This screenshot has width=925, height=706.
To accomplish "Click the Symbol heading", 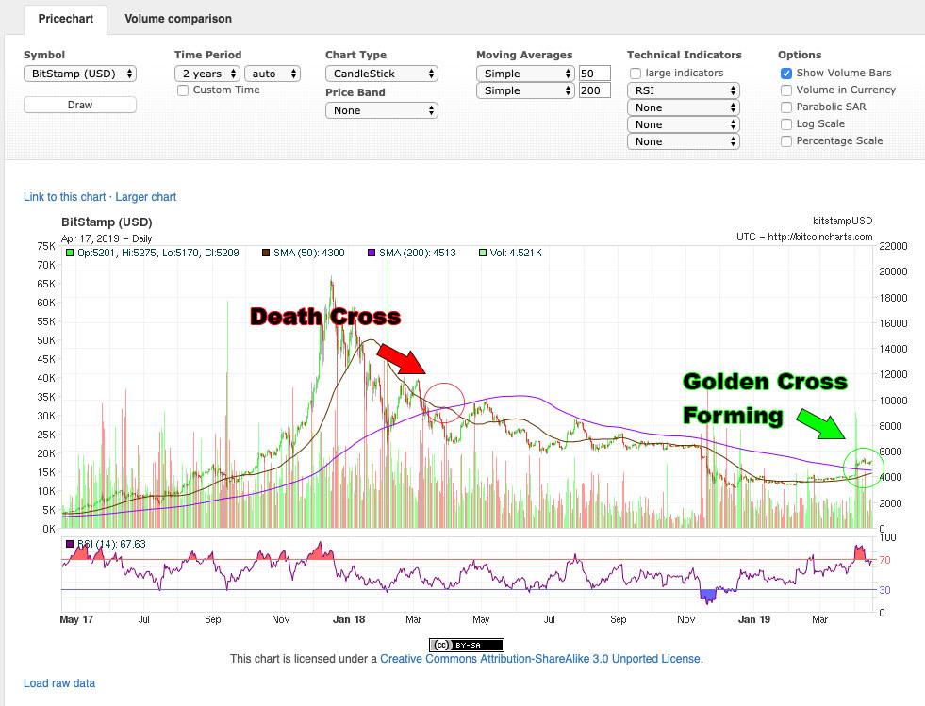I will 44,55.
